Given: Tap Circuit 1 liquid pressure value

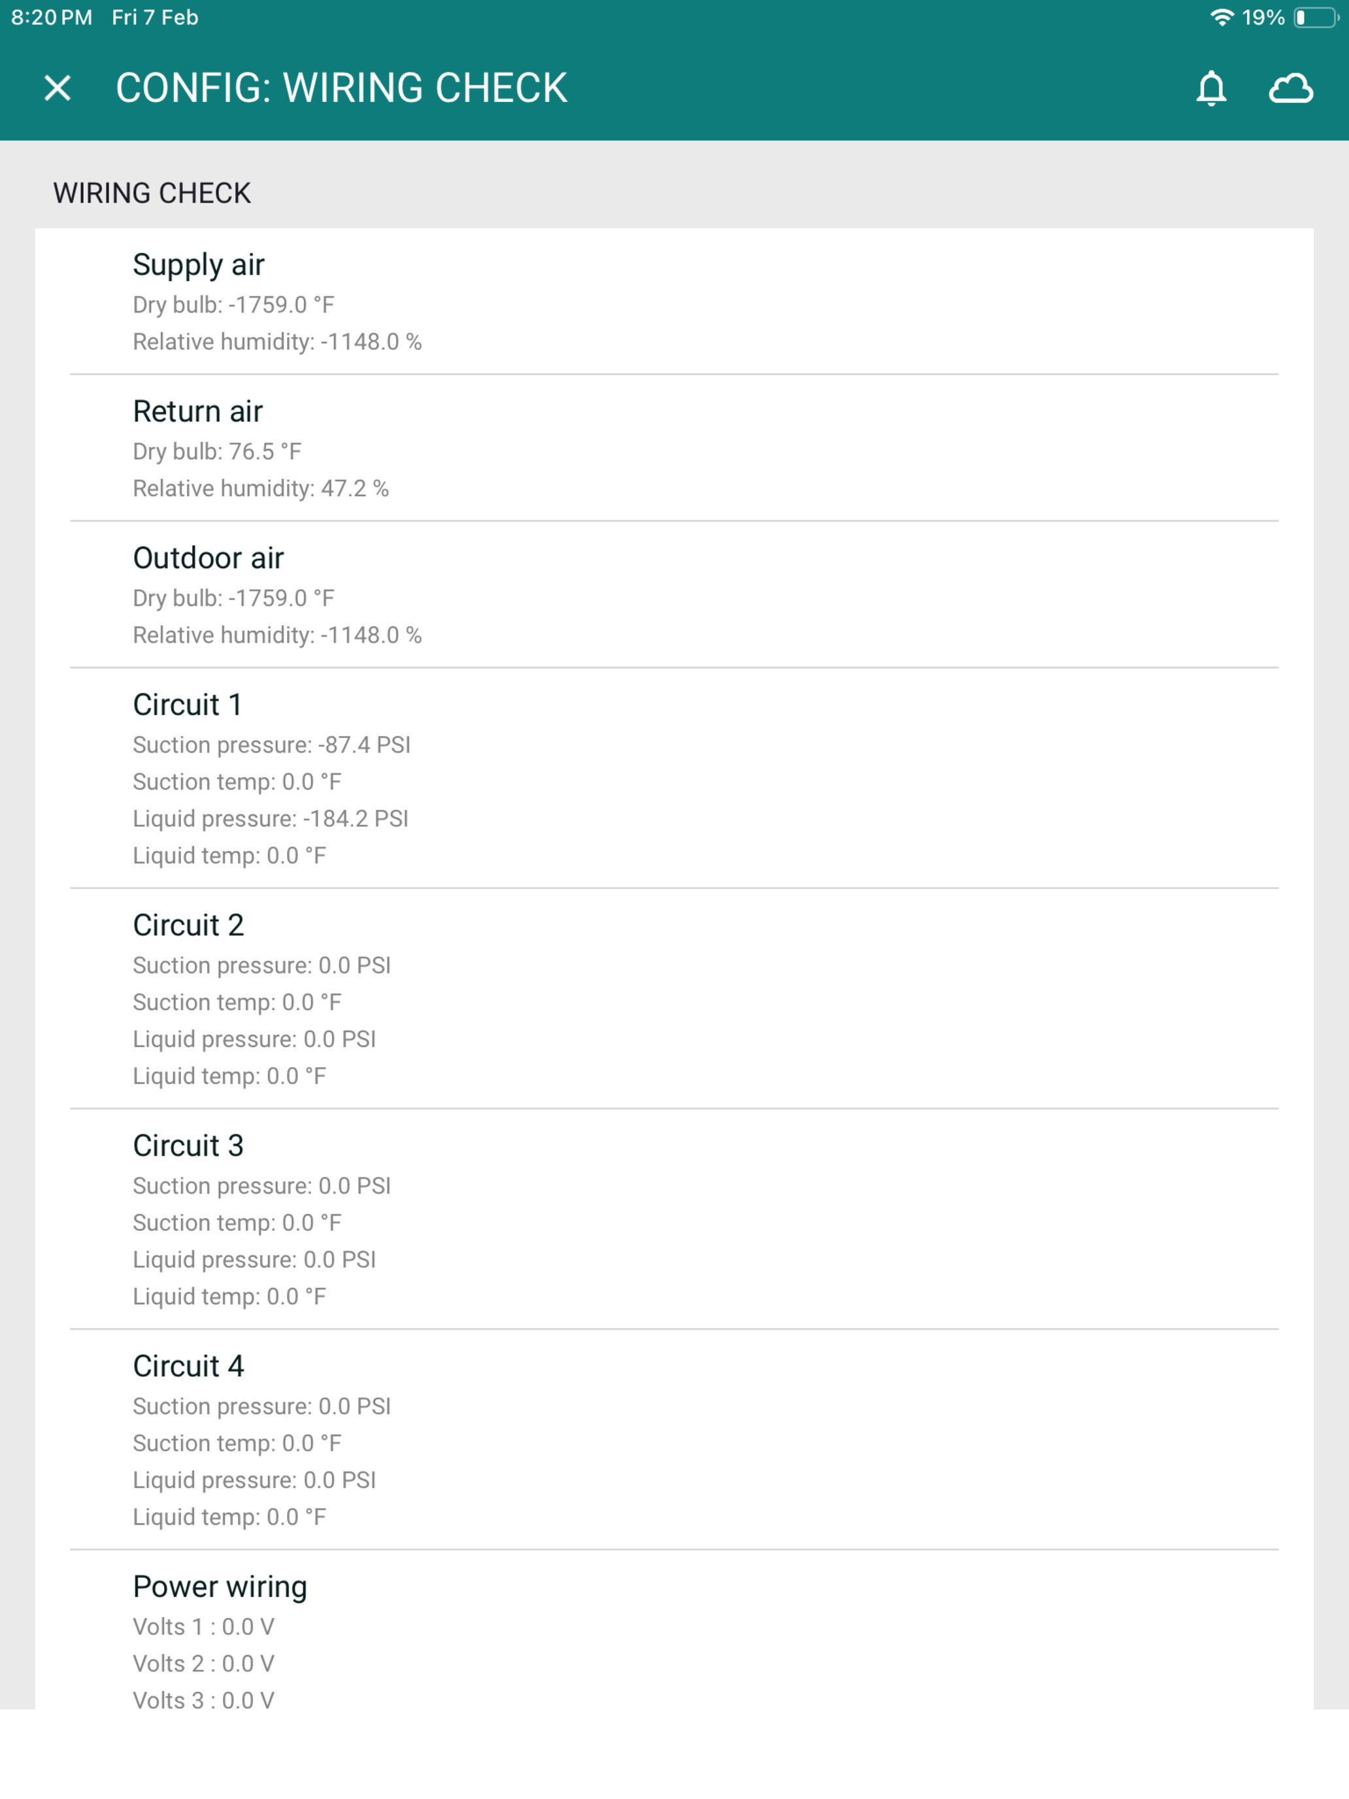Looking at the screenshot, I should click(271, 818).
